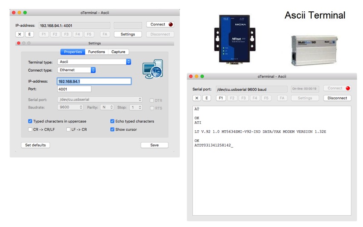
Task: Close the IP-address oTerminal window with its red button
Action: (14, 13)
